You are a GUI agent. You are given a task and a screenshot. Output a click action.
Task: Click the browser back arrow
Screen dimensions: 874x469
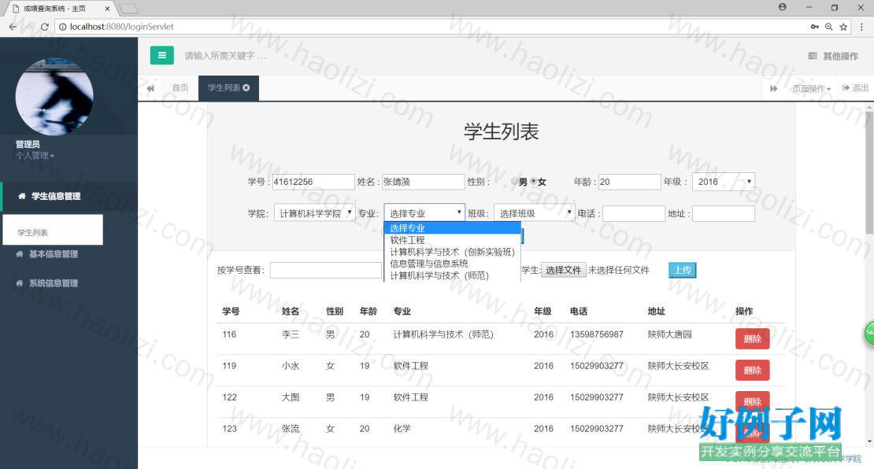click(13, 27)
